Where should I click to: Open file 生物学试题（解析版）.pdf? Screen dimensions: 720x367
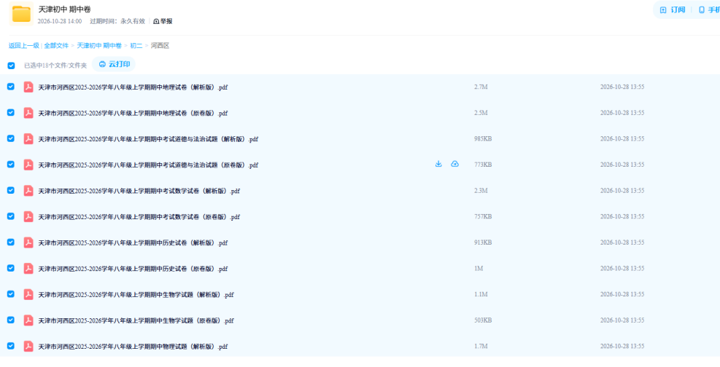(x=136, y=295)
